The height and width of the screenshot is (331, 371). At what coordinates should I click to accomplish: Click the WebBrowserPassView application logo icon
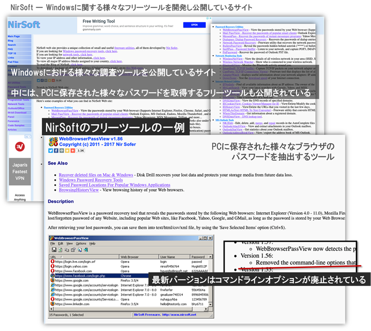(x=54, y=141)
